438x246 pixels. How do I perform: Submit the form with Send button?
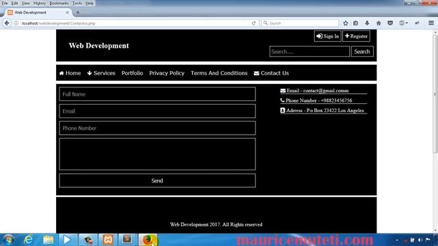tap(157, 180)
